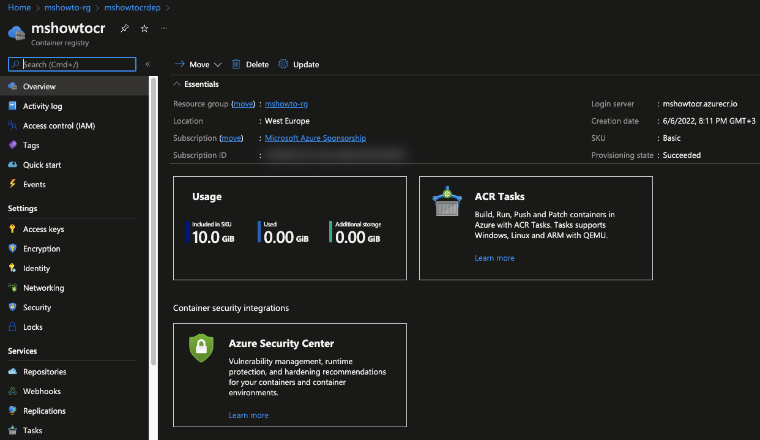Open Events via the lightning bolt icon
The image size is (760, 440).
point(12,184)
